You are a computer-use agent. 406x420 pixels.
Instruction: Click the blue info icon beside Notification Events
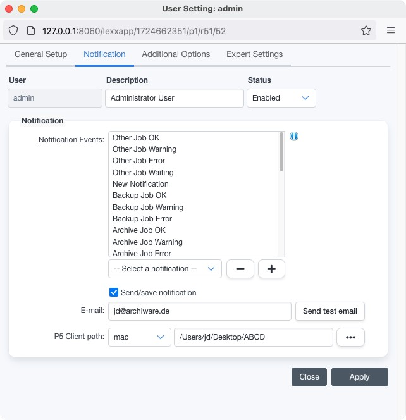click(x=294, y=137)
